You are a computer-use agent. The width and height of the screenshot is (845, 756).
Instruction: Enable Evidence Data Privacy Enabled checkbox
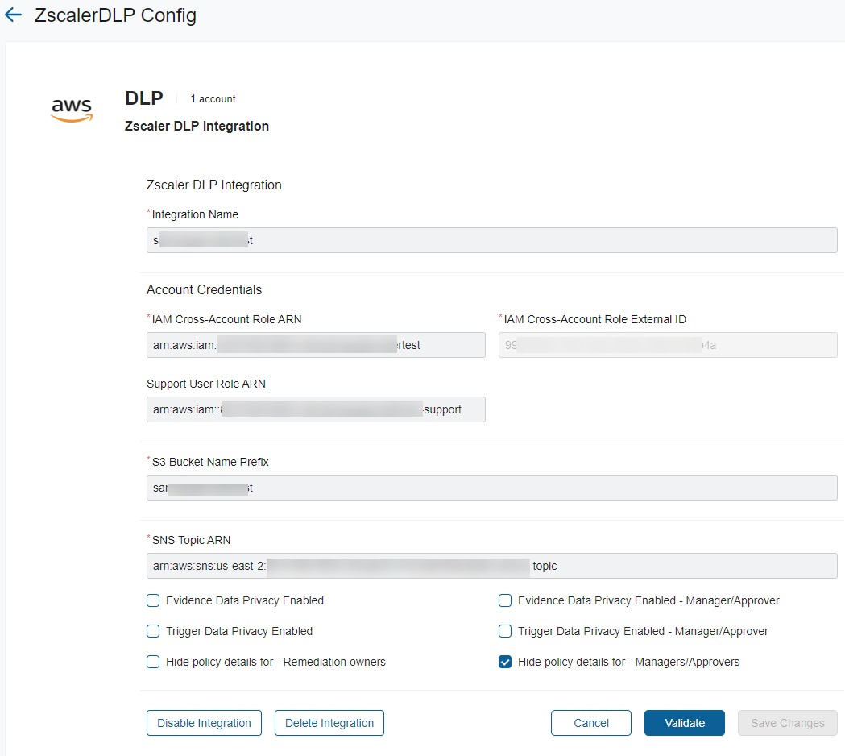(153, 600)
